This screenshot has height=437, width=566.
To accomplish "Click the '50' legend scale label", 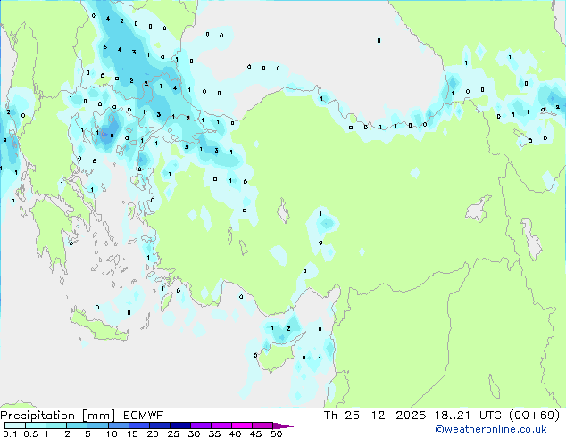I will pos(276,433).
